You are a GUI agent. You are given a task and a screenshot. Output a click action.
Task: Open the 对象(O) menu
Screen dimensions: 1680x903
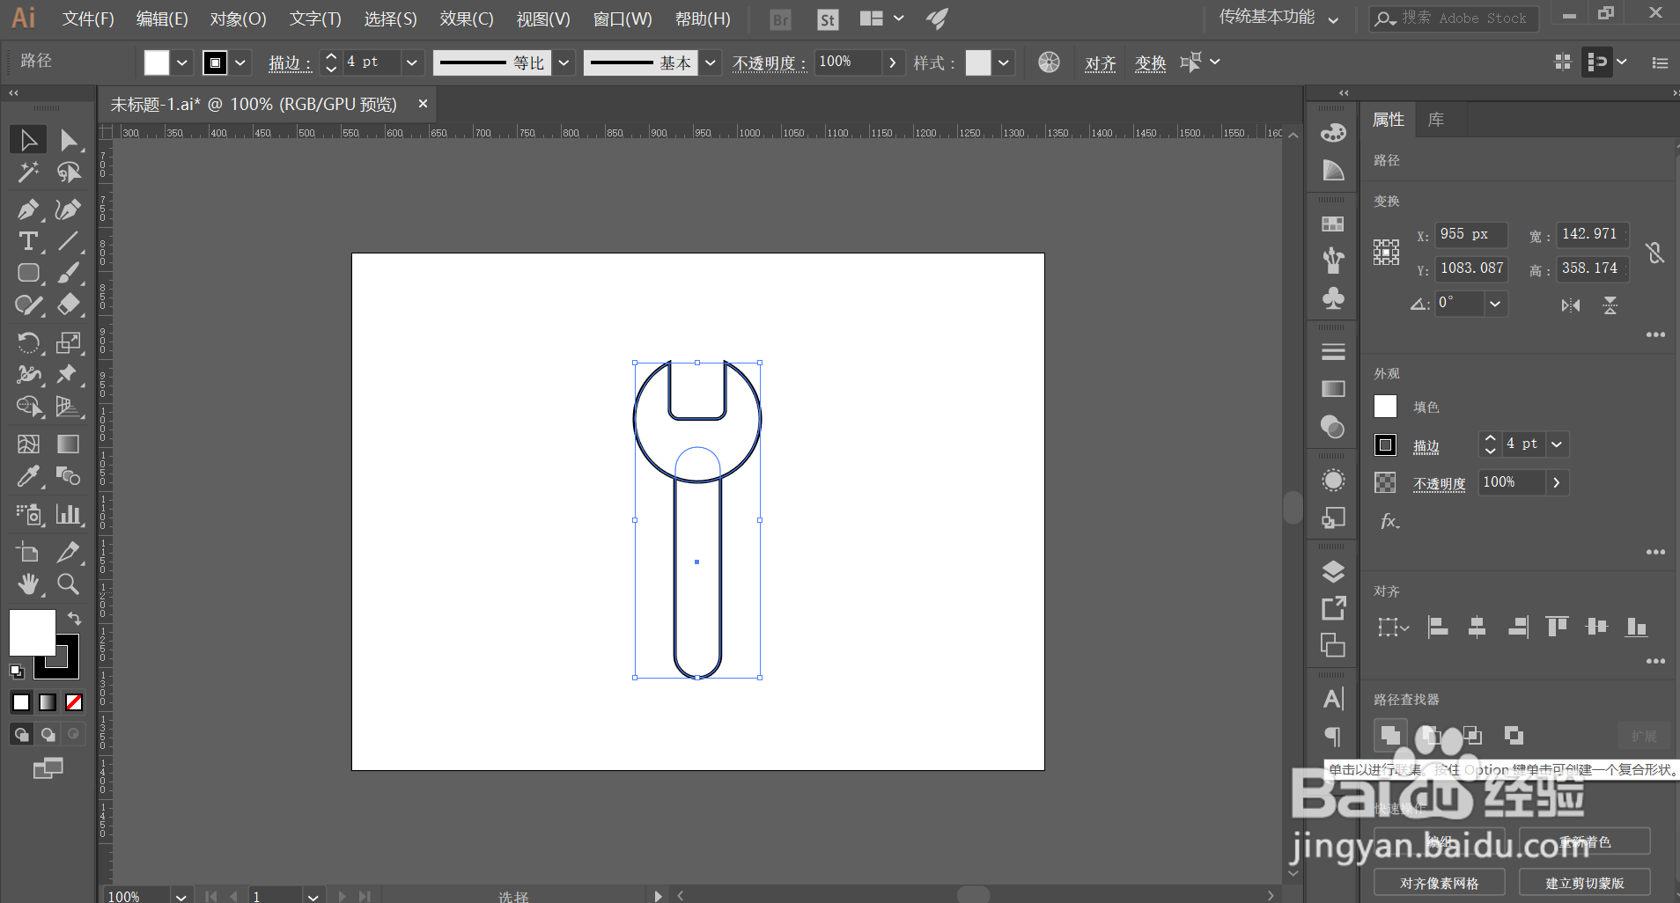[x=238, y=18]
